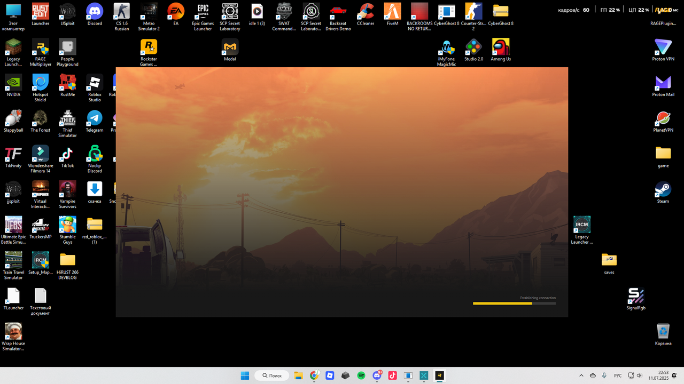Open the RustEdit Launcher desktop icon
The height and width of the screenshot is (384, 684).
click(x=41, y=15)
